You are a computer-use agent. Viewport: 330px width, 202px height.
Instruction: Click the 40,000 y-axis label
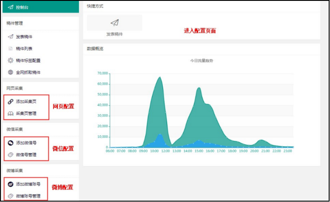(x=102, y=105)
